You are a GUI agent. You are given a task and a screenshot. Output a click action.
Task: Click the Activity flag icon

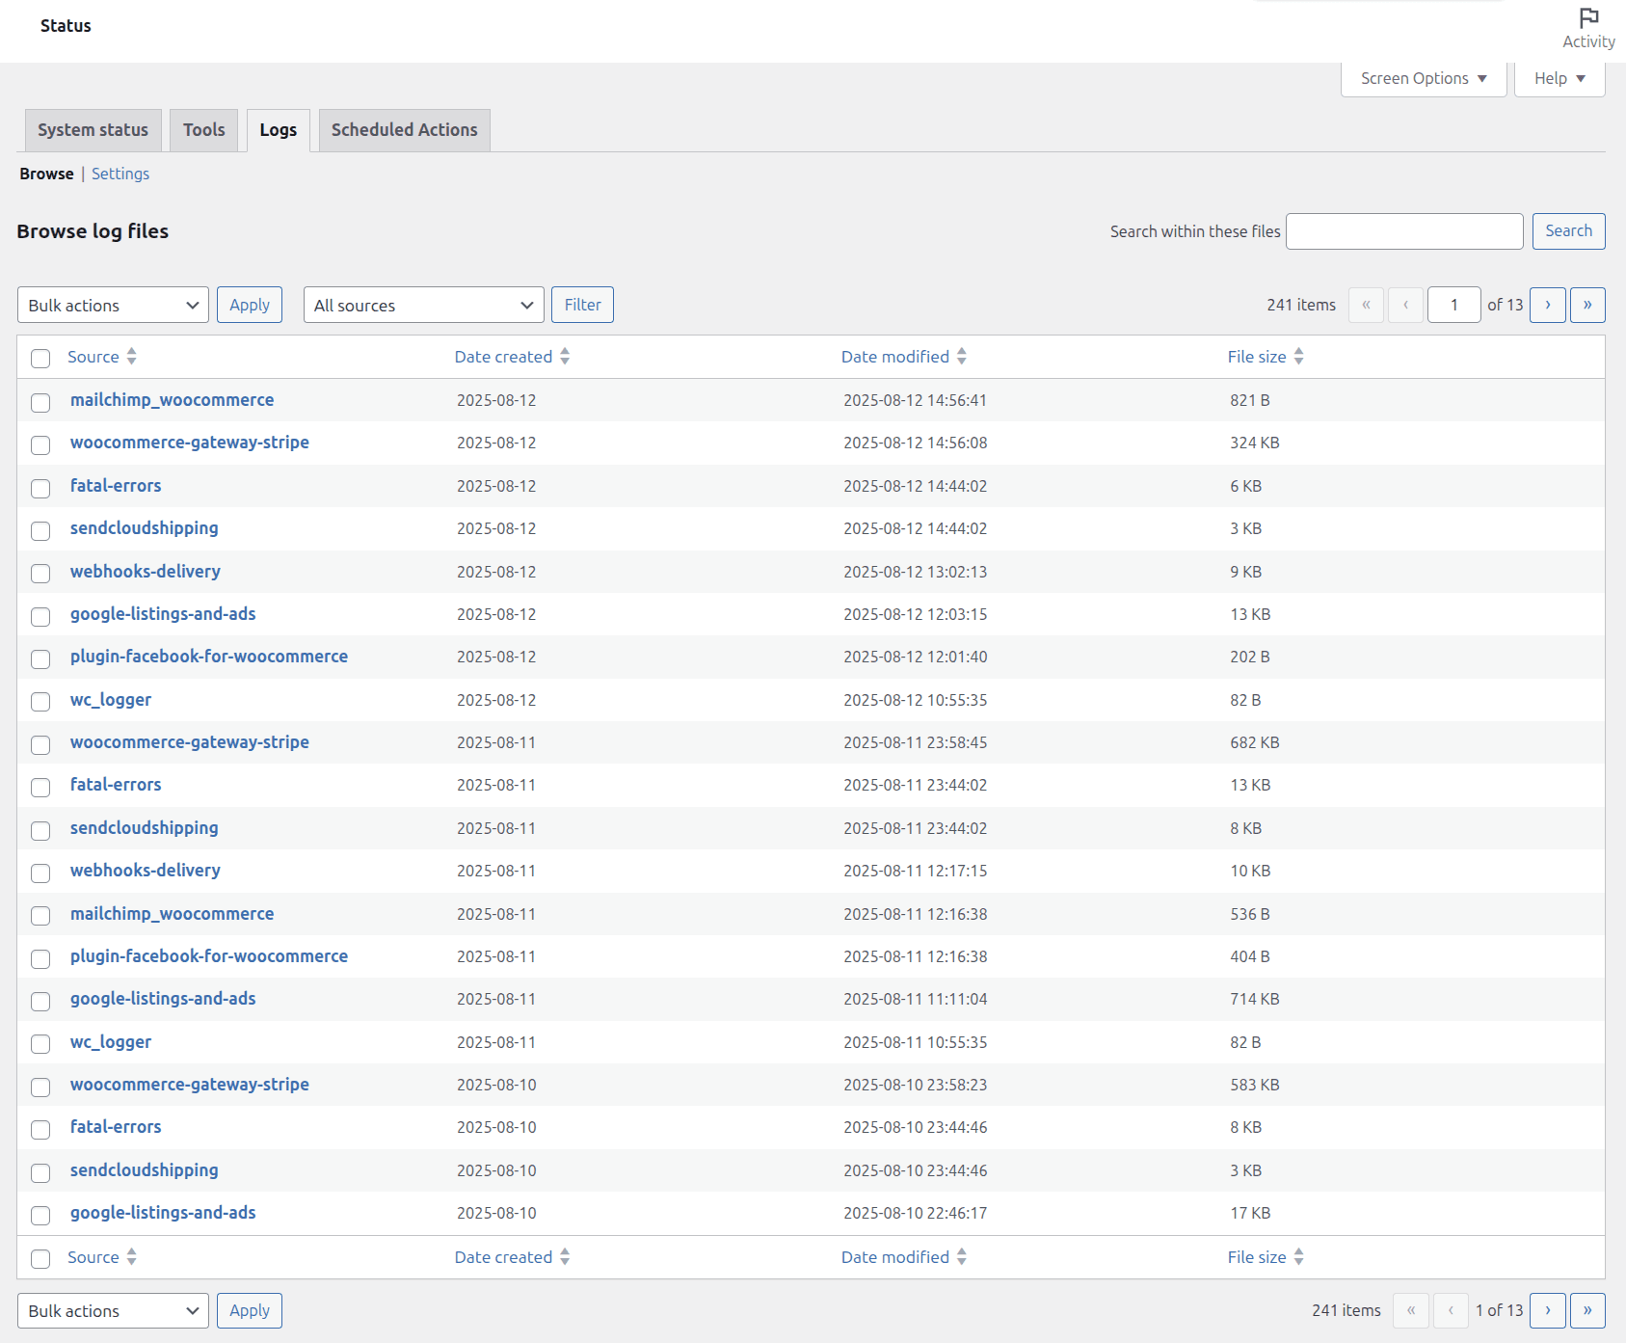(1587, 19)
